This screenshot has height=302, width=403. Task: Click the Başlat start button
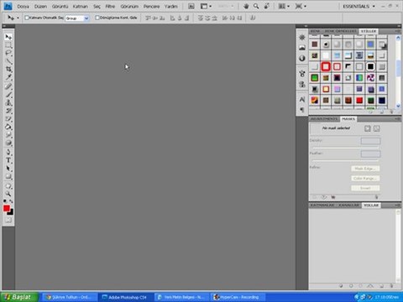pos(19,297)
